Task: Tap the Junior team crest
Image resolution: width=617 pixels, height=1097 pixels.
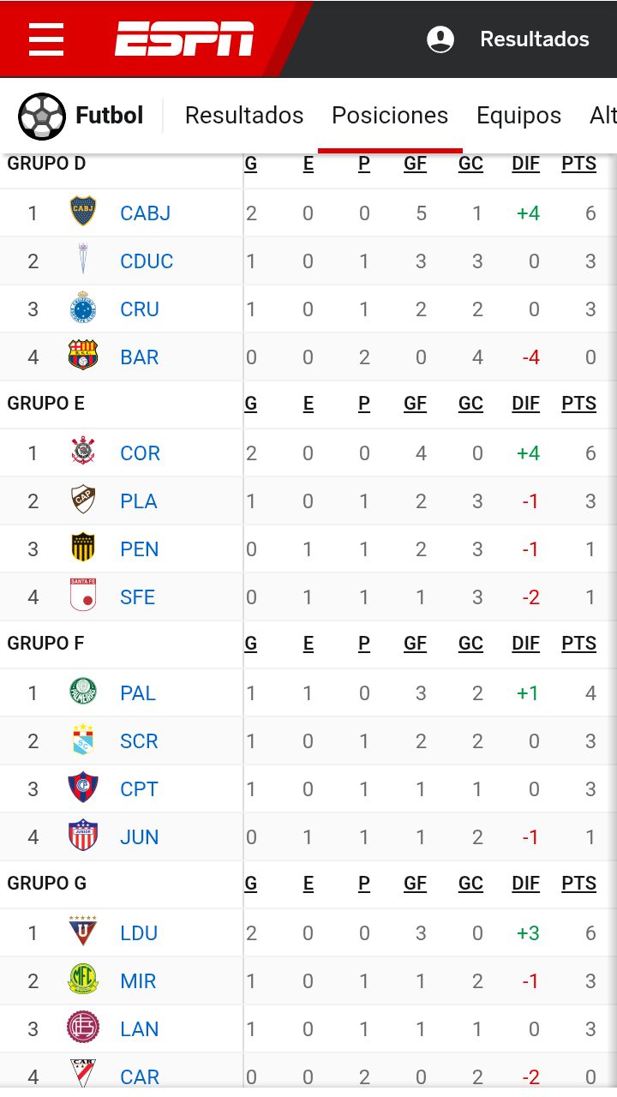Action: click(x=83, y=836)
